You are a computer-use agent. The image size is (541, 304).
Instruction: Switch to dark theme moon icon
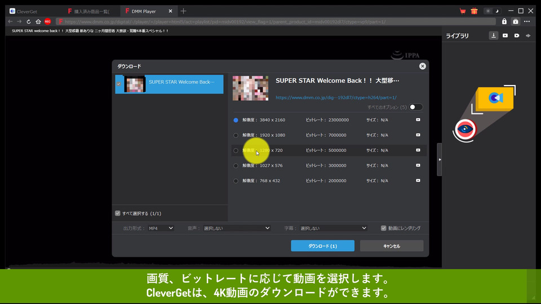pyautogui.click(x=497, y=11)
